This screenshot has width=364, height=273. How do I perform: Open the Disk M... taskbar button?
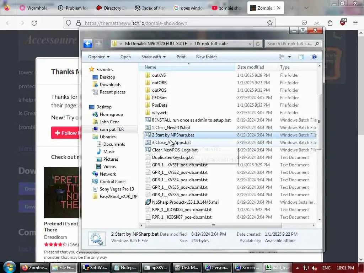click(x=187, y=268)
